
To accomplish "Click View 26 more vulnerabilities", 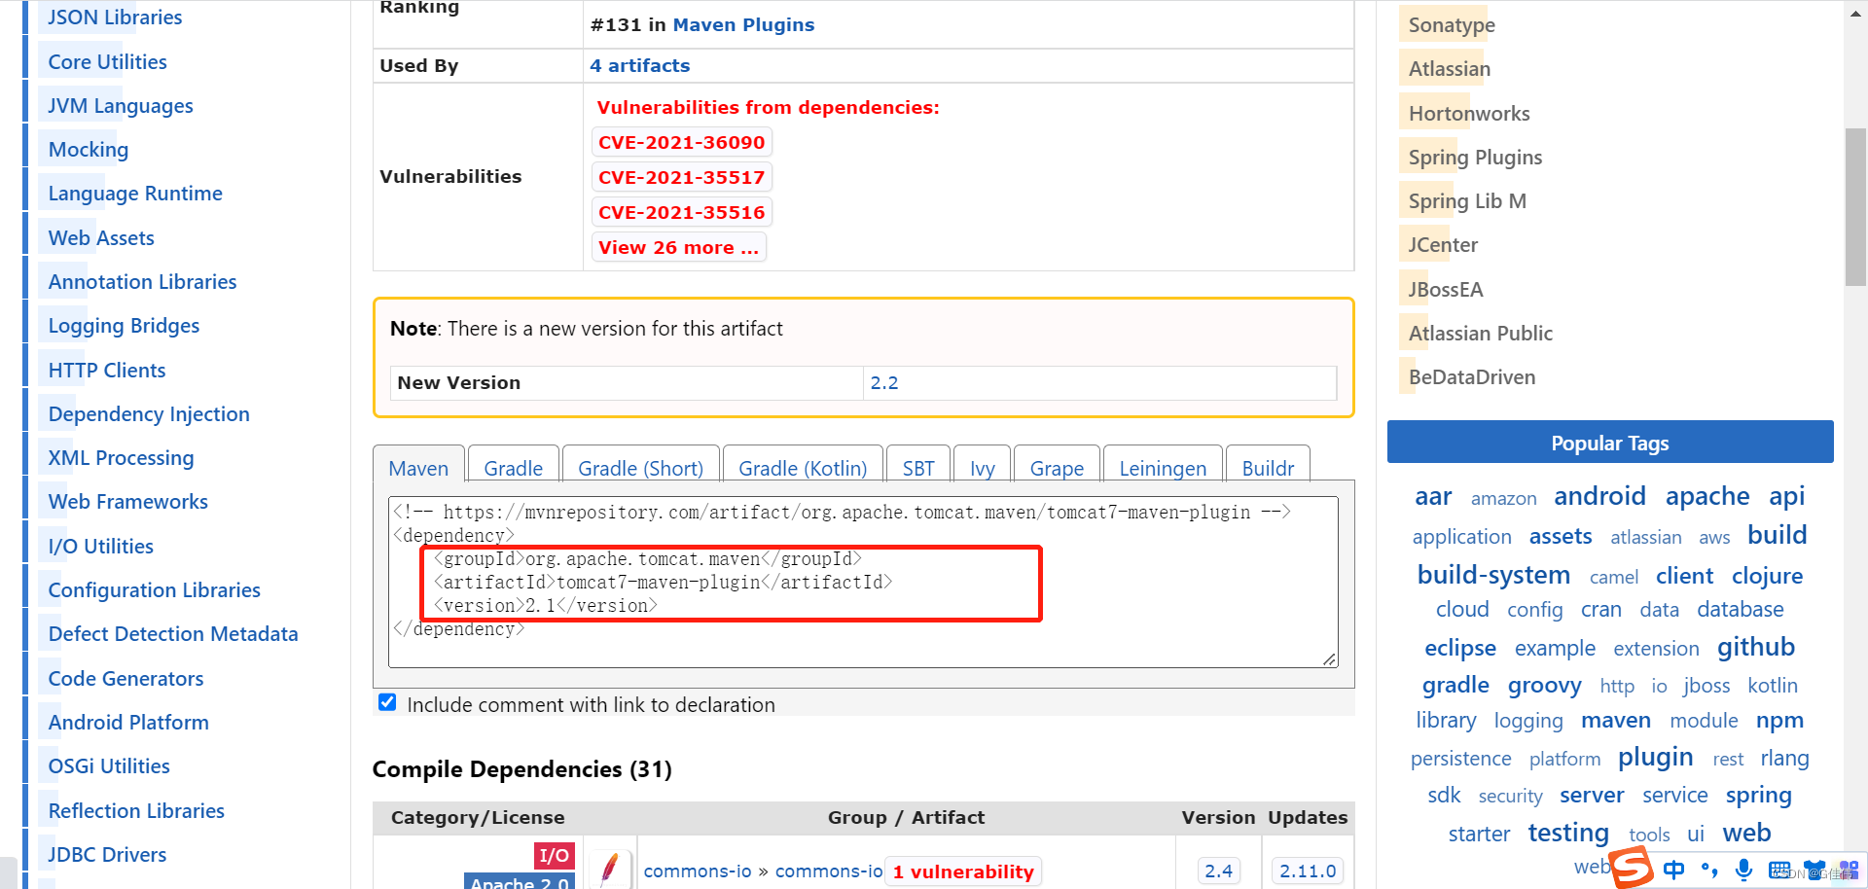I will tap(678, 247).
